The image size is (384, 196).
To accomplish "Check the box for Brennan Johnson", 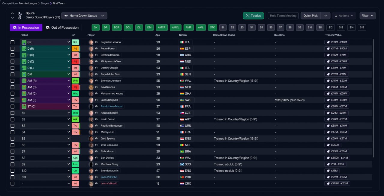I will tap(12, 81).
